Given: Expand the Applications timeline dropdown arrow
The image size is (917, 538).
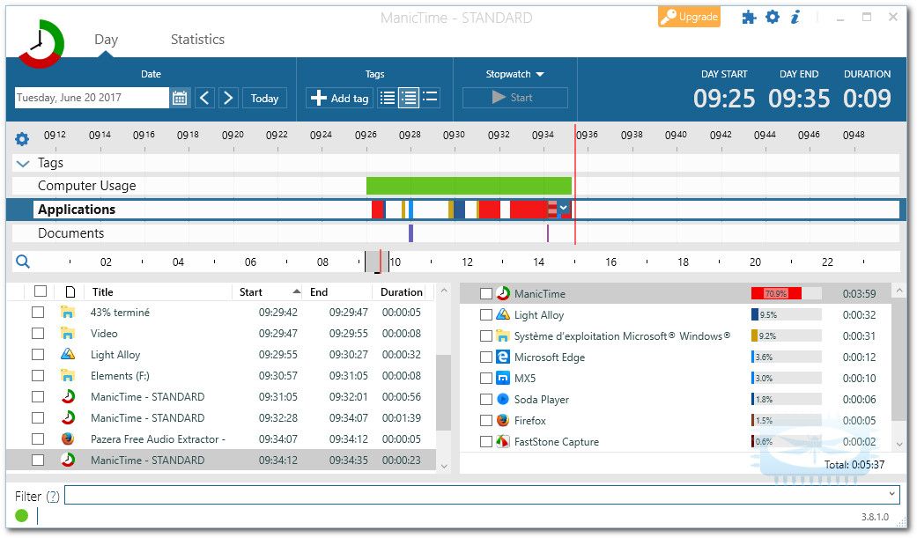Looking at the screenshot, I should (x=563, y=208).
